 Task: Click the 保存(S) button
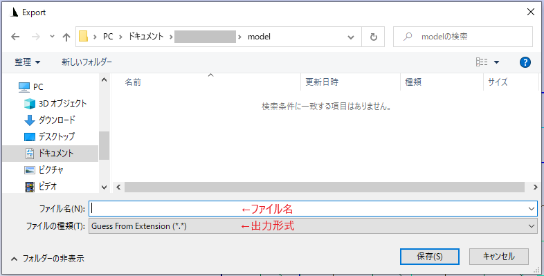click(x=430, y=257)
